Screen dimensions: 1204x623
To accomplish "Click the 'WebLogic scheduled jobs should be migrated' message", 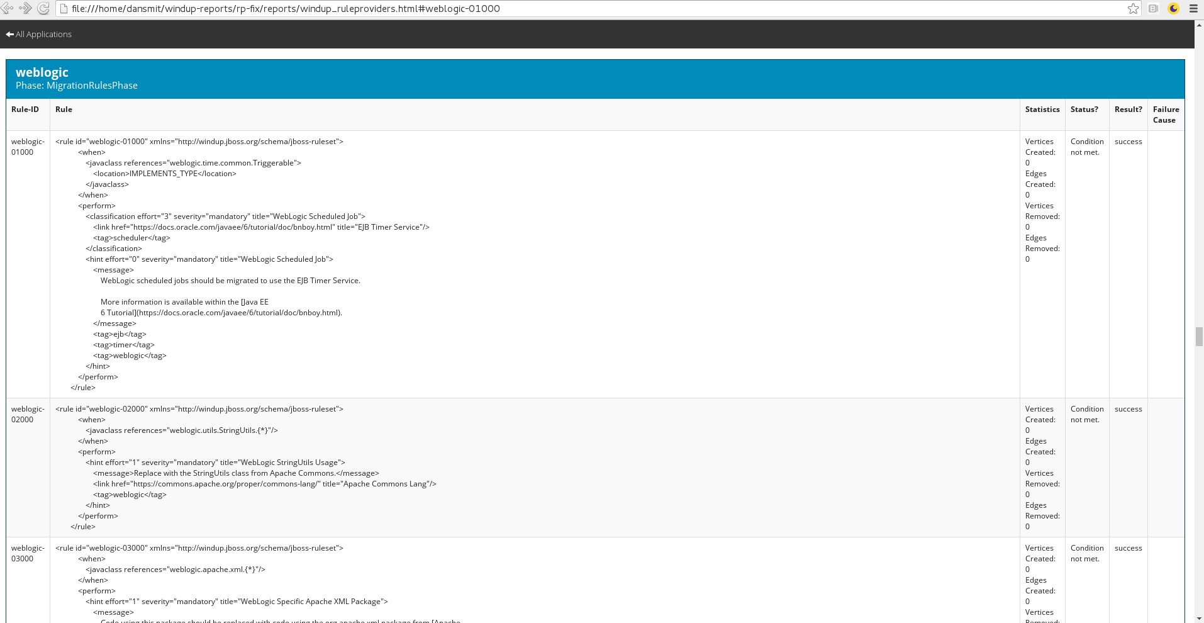I will 230,281.
